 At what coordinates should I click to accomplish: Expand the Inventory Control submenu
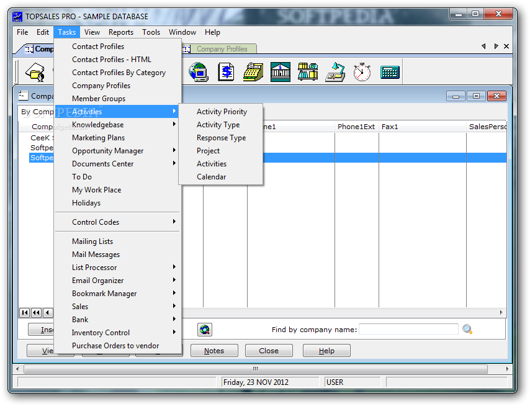174,332
